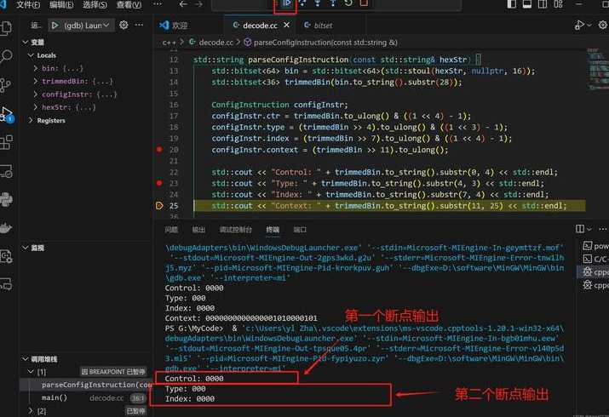Close the decode.cc tab
The height and width of the screenshot is (417, 609).
(287, 25)
